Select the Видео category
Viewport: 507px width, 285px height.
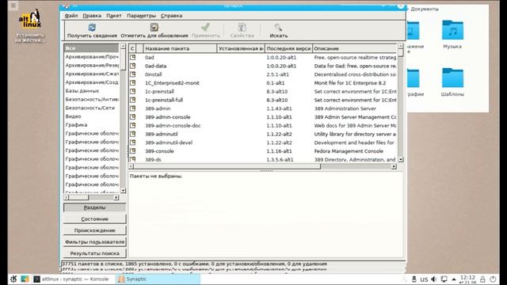[x=92, y=116]
